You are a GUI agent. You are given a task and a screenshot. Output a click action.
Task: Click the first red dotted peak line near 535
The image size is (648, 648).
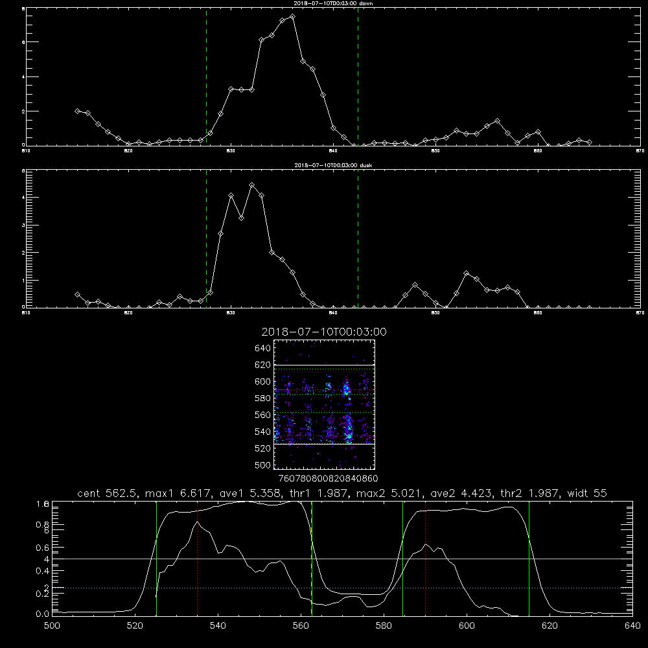(x=198, y=559)
